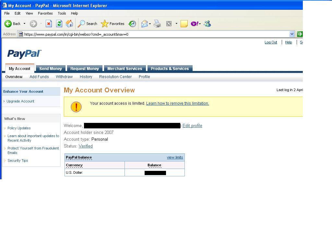Open the Tools menu

click(x=62, y=13)
